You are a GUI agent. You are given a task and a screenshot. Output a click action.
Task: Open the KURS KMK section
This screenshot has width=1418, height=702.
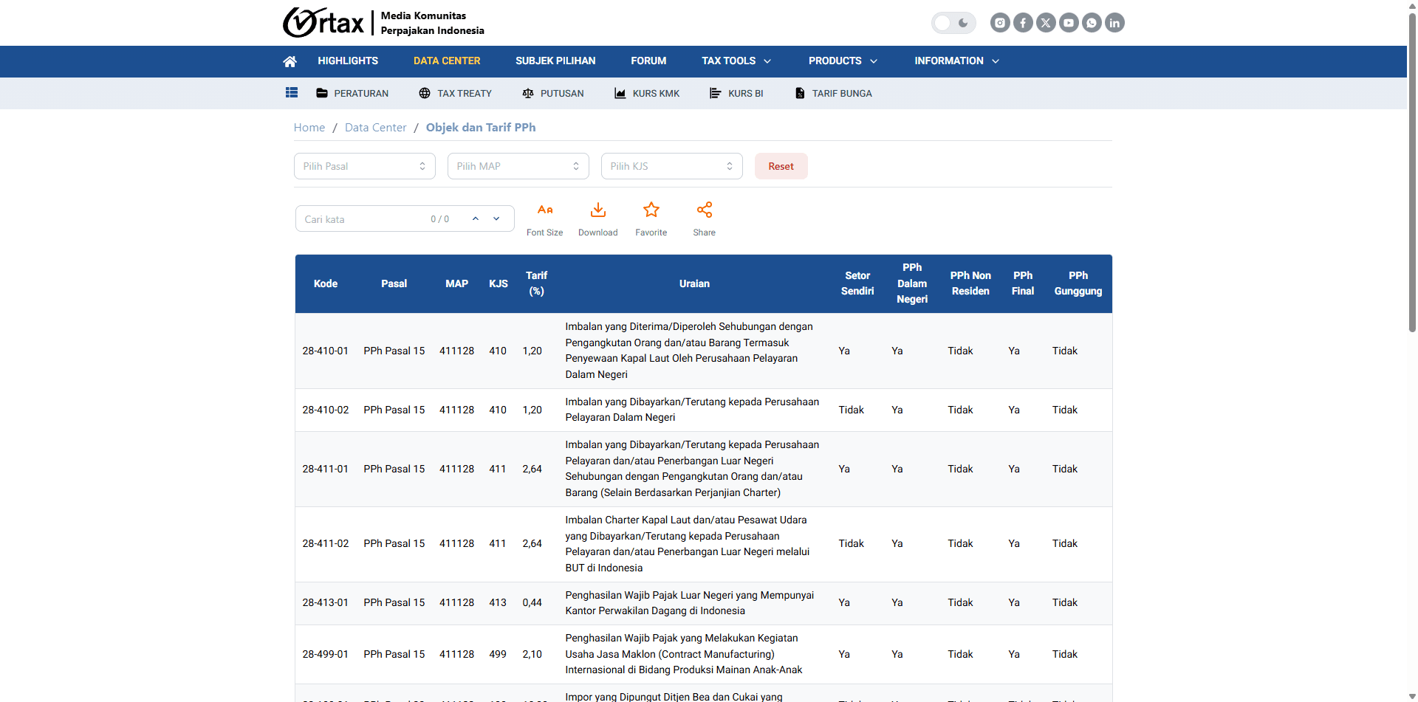tap(647, 94)
